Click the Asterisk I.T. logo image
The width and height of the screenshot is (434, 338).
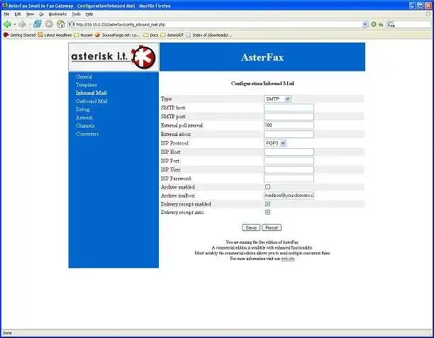tap(113, 57)
